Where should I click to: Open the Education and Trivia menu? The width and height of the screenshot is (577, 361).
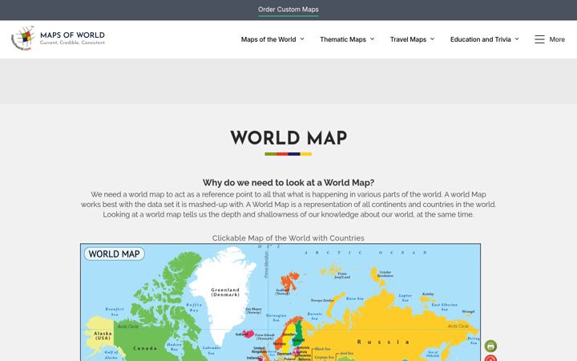point(481,39)
